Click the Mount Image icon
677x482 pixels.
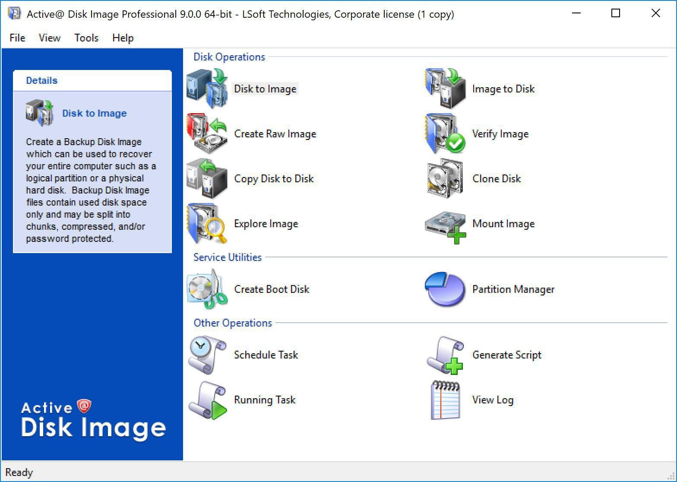coord(445,225)
